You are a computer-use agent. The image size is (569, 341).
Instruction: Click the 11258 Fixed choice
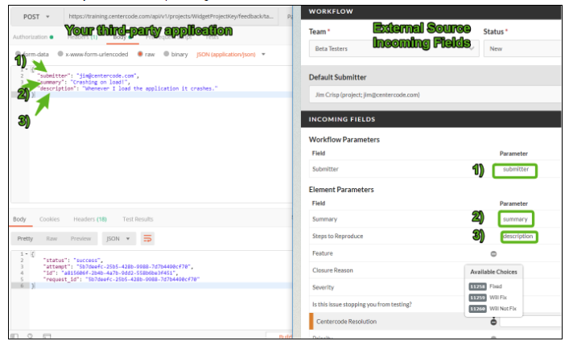pyautogui.click(x=485, y=286)
